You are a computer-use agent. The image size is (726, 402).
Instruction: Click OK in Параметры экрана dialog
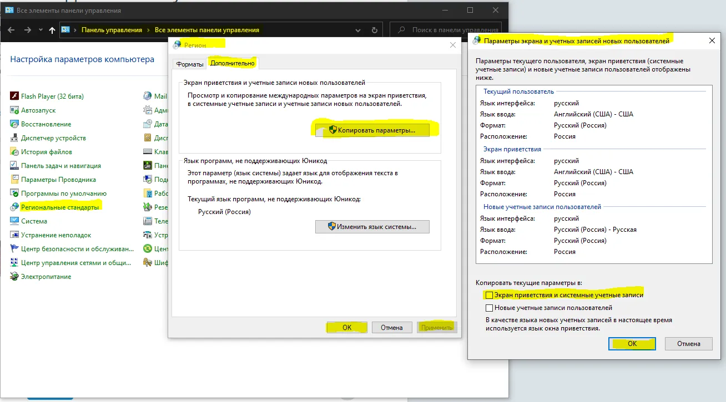(632, 344)
